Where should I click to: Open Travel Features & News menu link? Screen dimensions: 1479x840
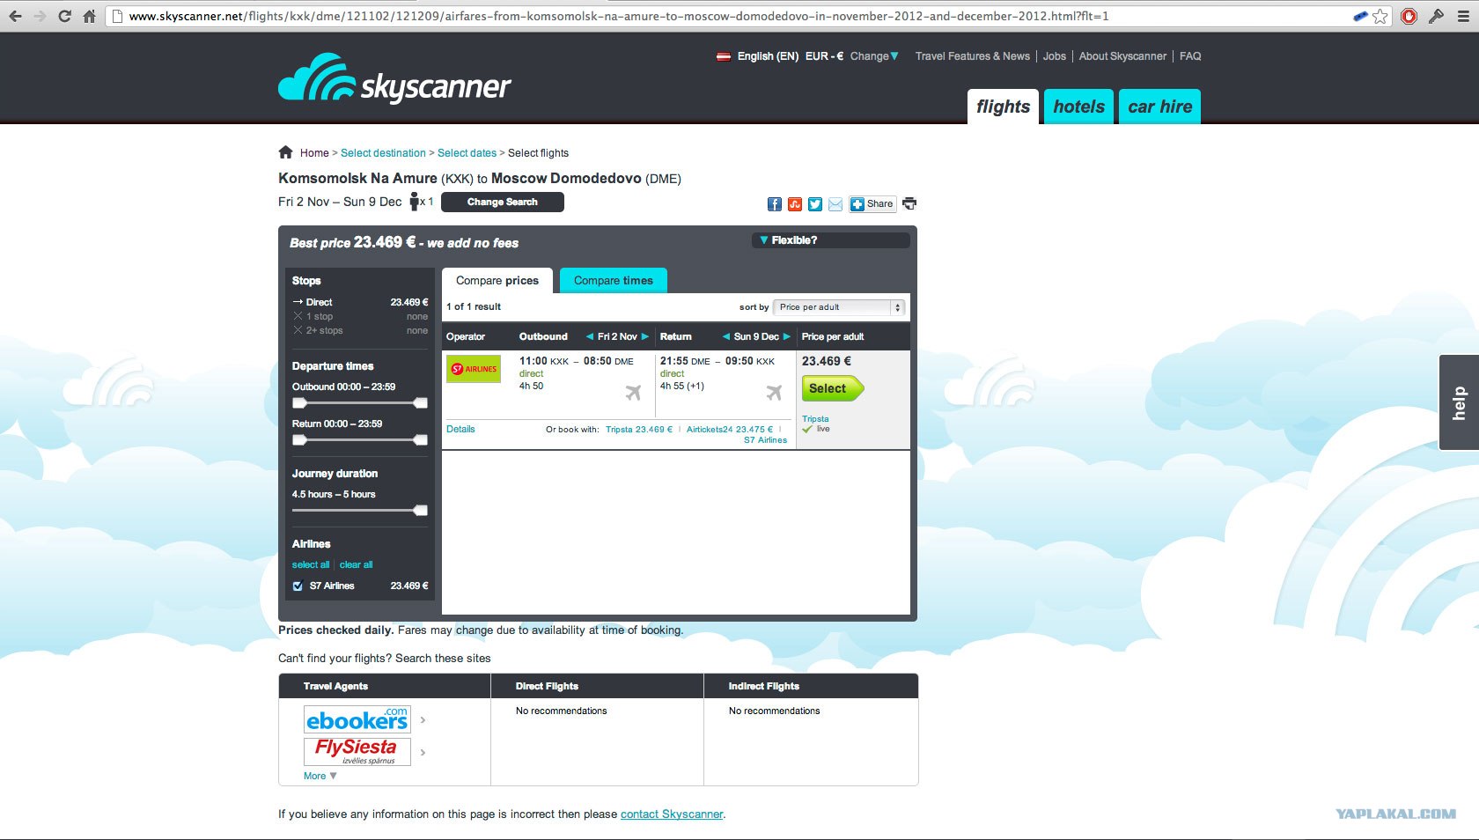(x=973, y=56)
